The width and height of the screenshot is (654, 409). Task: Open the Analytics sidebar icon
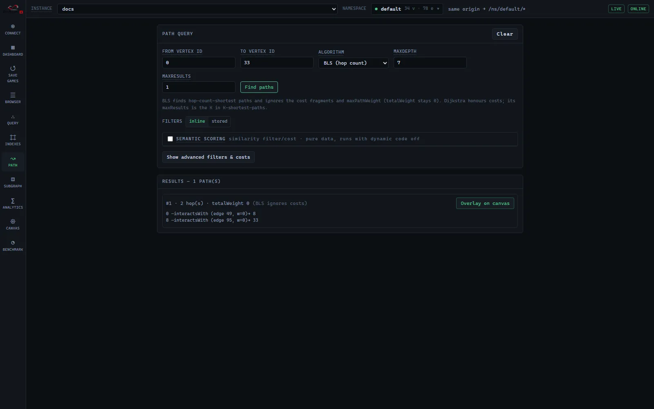tap(13, 204)
